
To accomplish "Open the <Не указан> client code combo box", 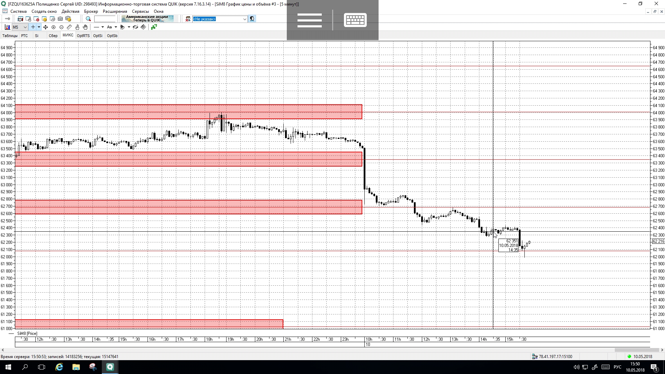I will (x=220, y=19).
